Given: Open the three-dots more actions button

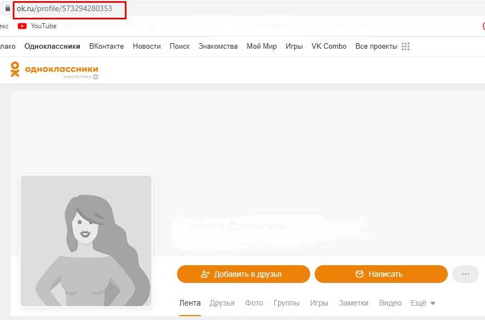Looking at the screenshot, I should click(465, 274).
